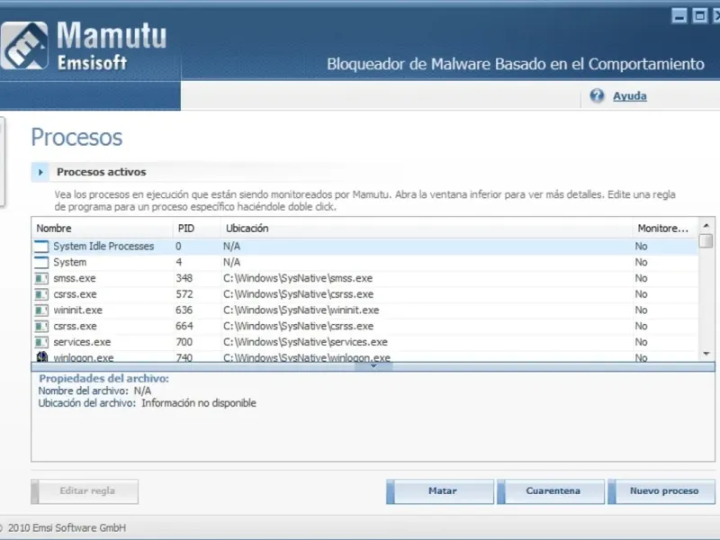Screen dimensions: 720x540
Task: Click the PID value 348
Action: [x=184, y=278]
